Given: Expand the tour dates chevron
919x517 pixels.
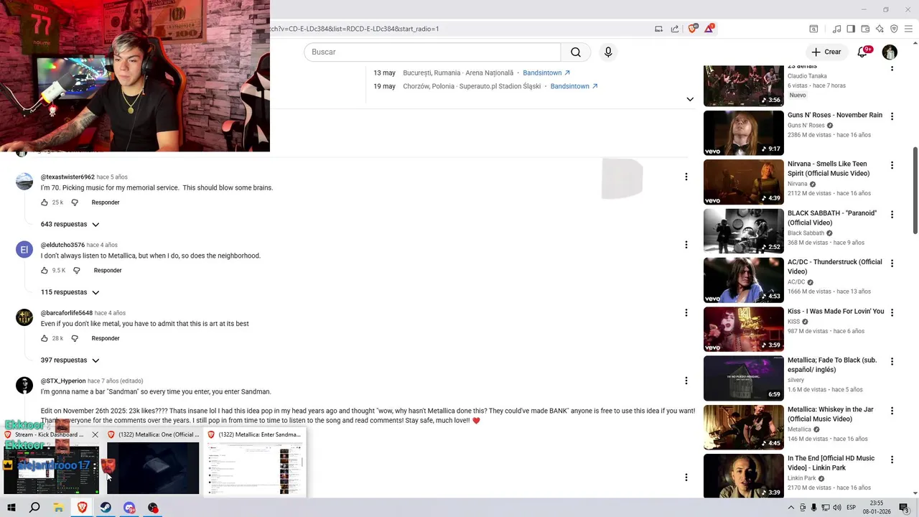Looking at the screenshot, I should 690,99.
